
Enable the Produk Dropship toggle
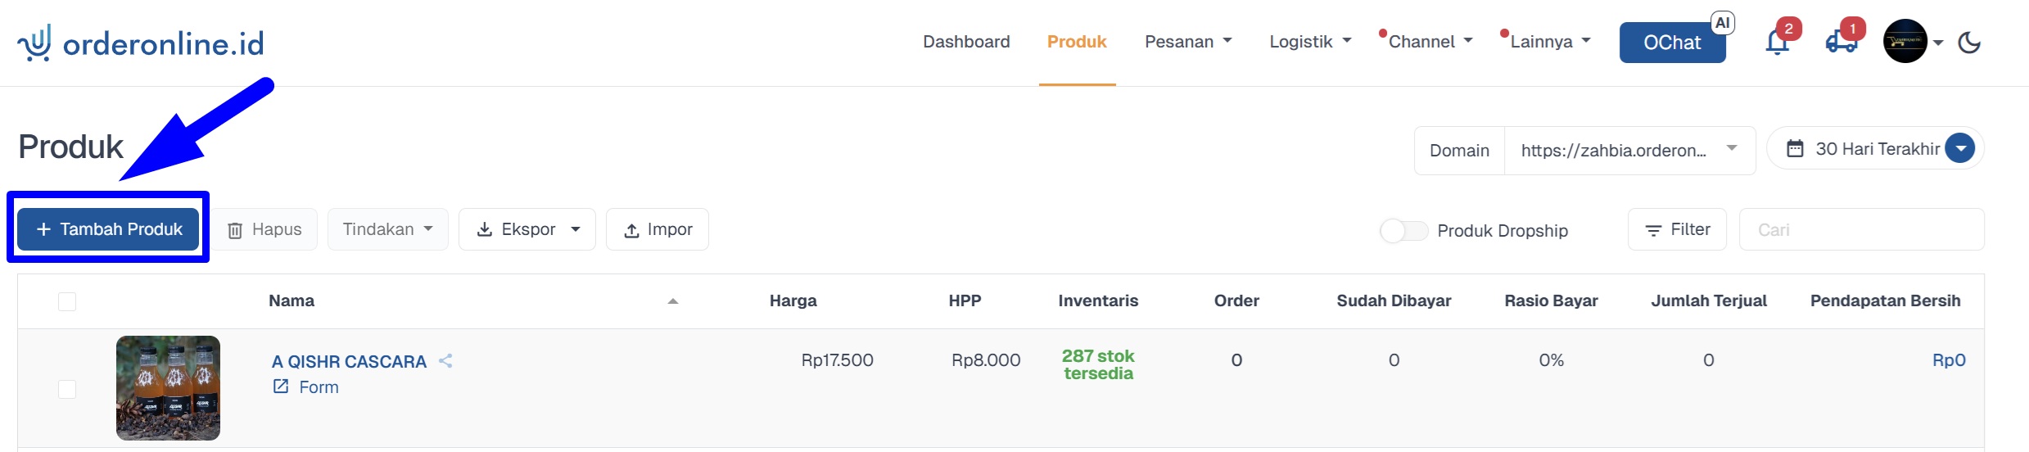point(1403,231)
